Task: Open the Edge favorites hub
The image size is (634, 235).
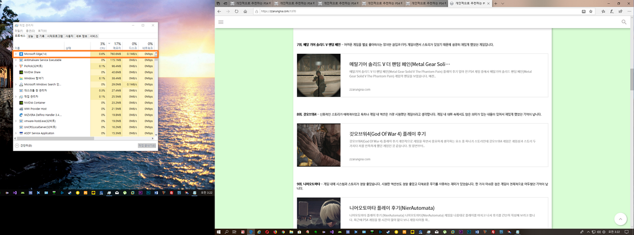Action: pyautogui.click(x=602, y=12)
